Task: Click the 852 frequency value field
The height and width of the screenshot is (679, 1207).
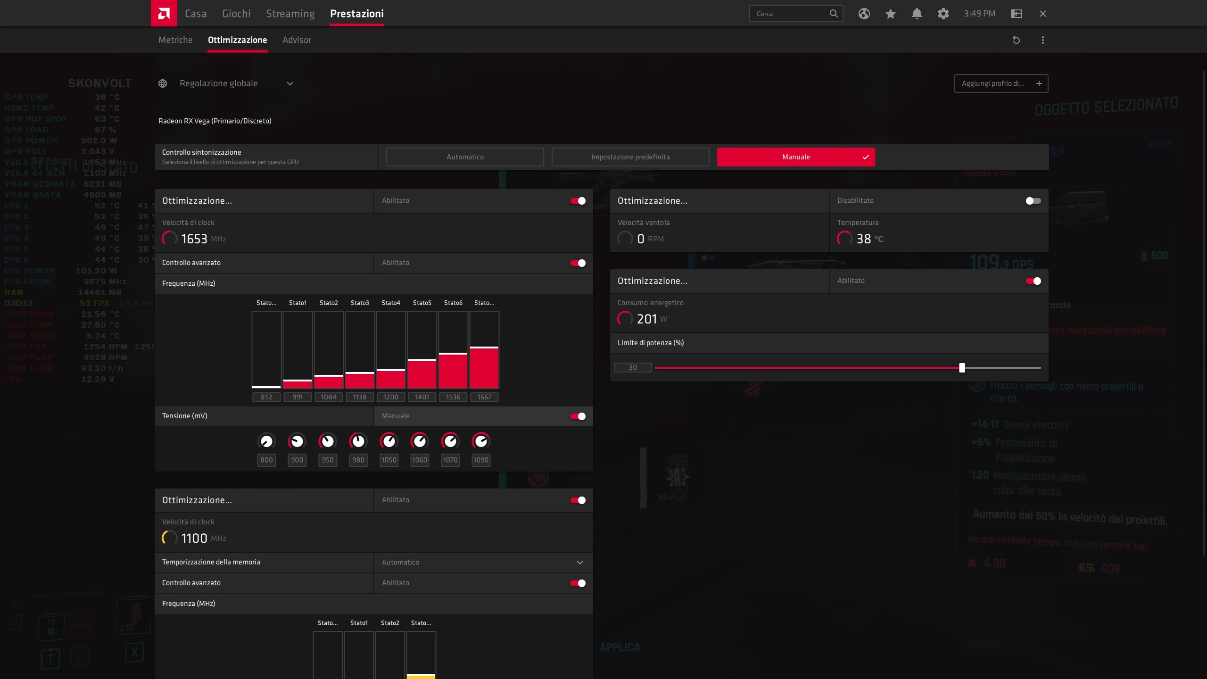Action: pos(266,397)
